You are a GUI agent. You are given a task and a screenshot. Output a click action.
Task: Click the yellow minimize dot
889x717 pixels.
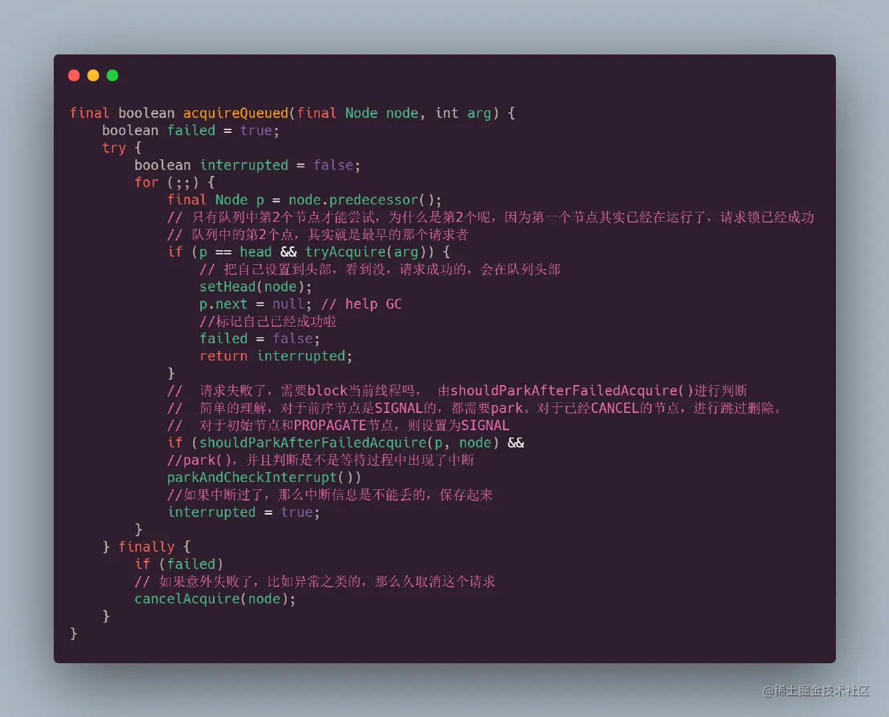(x=94, y=76)
